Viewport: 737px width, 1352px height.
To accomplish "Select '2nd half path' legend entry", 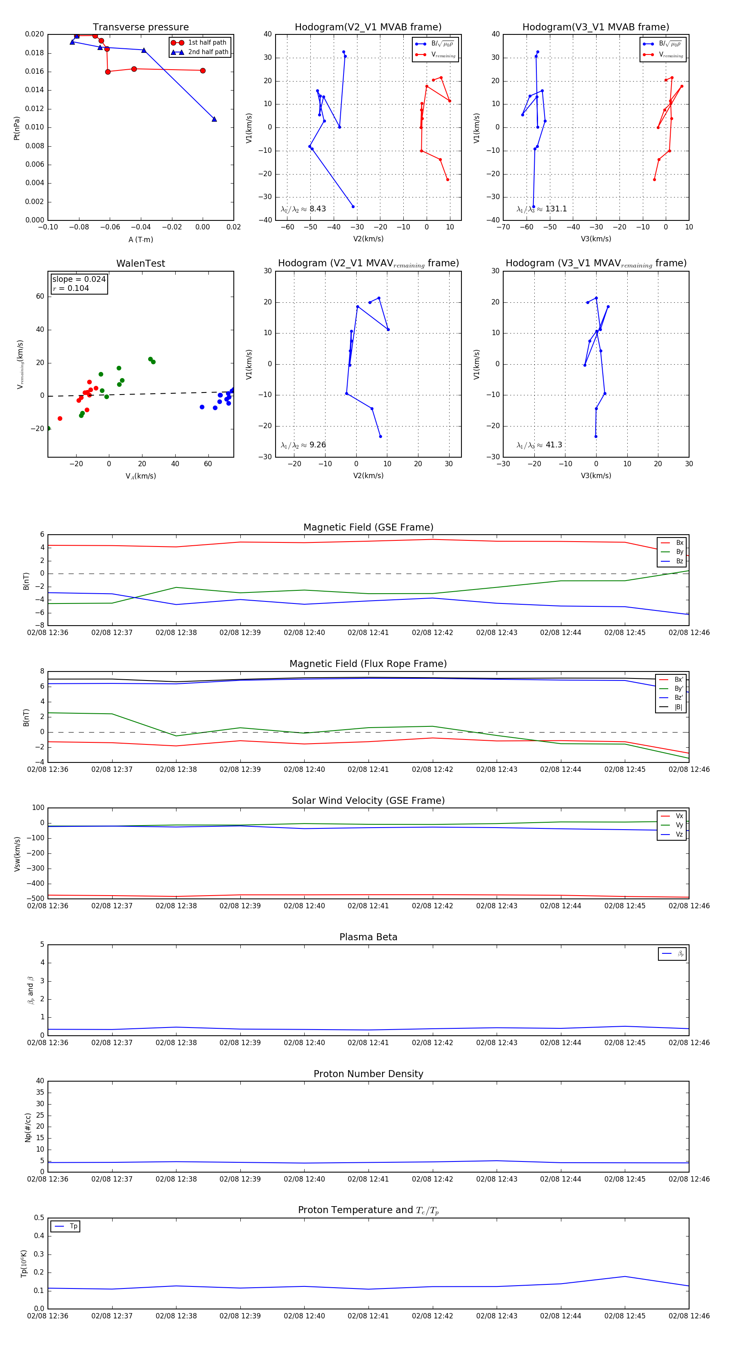I will click(x=199, y=52).
